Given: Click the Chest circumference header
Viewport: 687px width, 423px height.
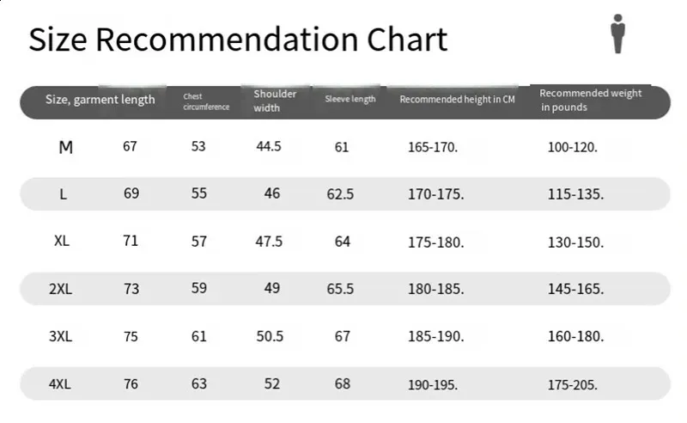Looking at the screenshot, I should point(206,101).
